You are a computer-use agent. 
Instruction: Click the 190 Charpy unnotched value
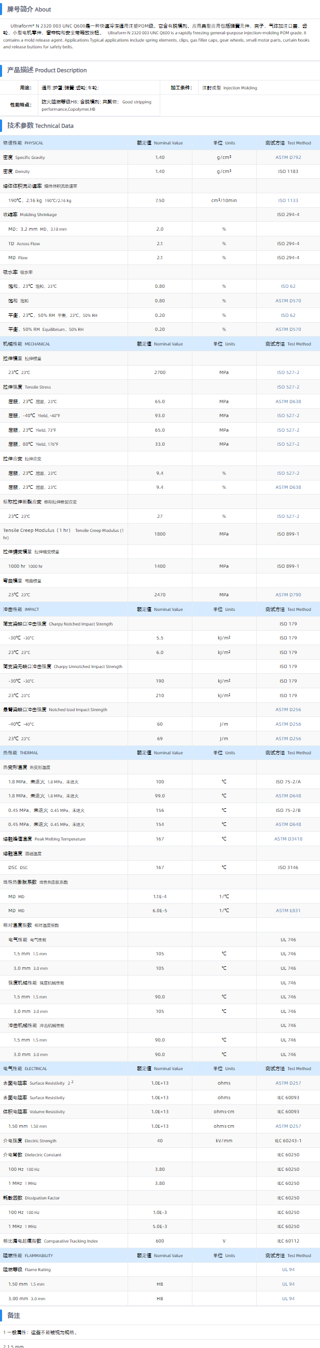(160, 681)
